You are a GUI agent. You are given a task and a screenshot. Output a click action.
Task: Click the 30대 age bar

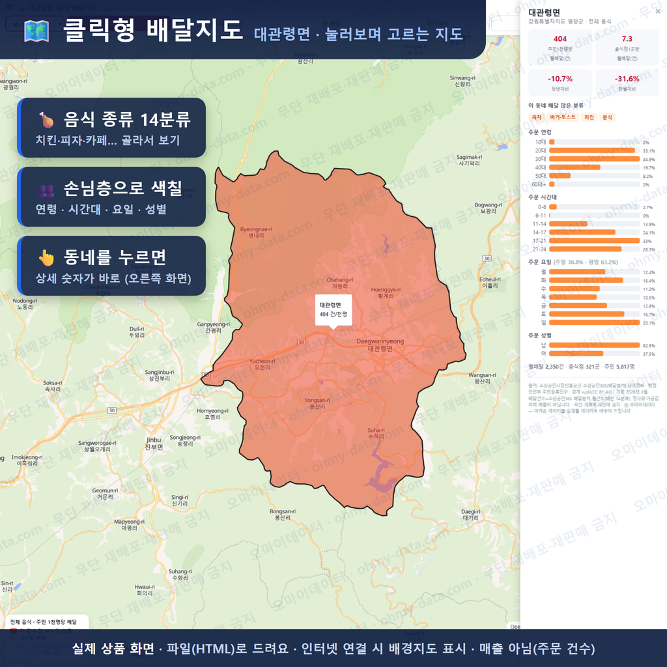[x=594, y=159]
